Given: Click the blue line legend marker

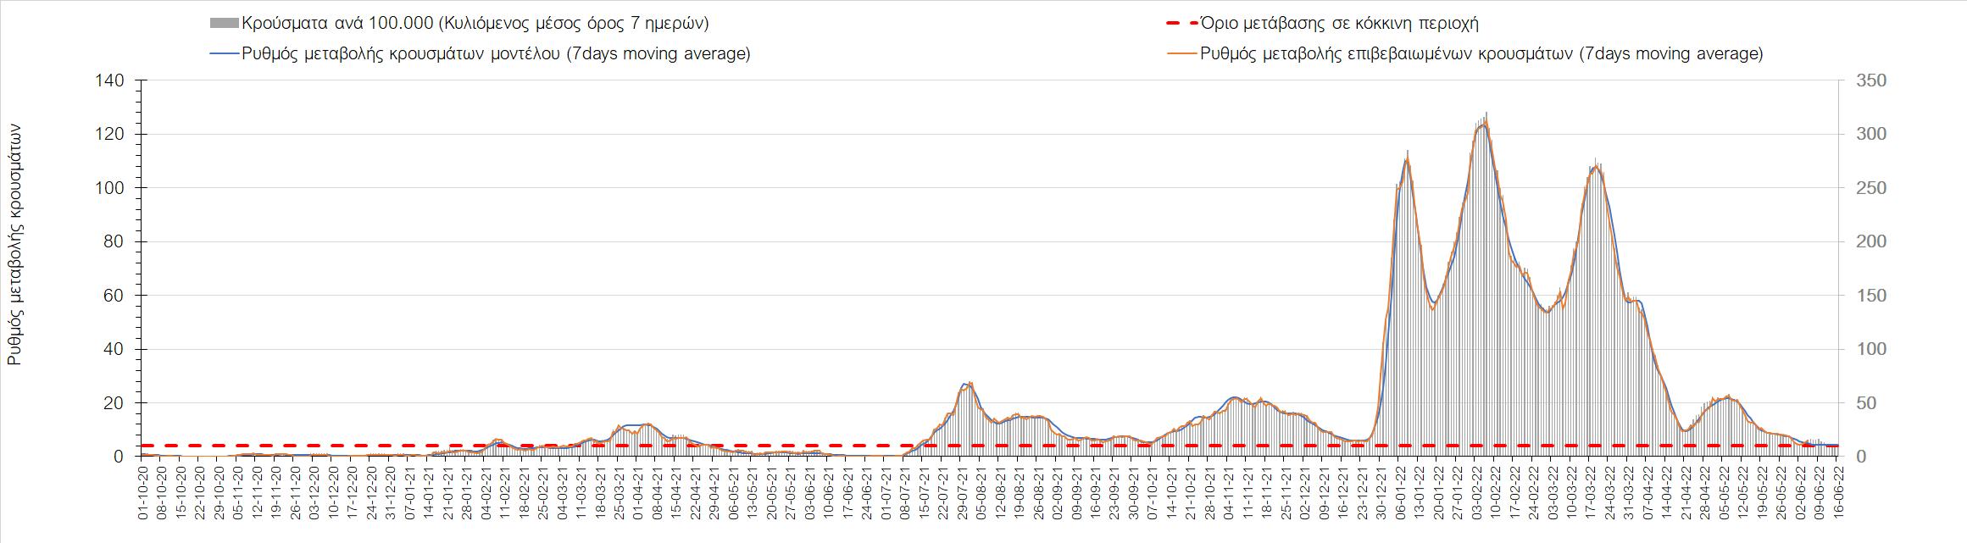Looking at the screenshot, I should coord(224,53).
